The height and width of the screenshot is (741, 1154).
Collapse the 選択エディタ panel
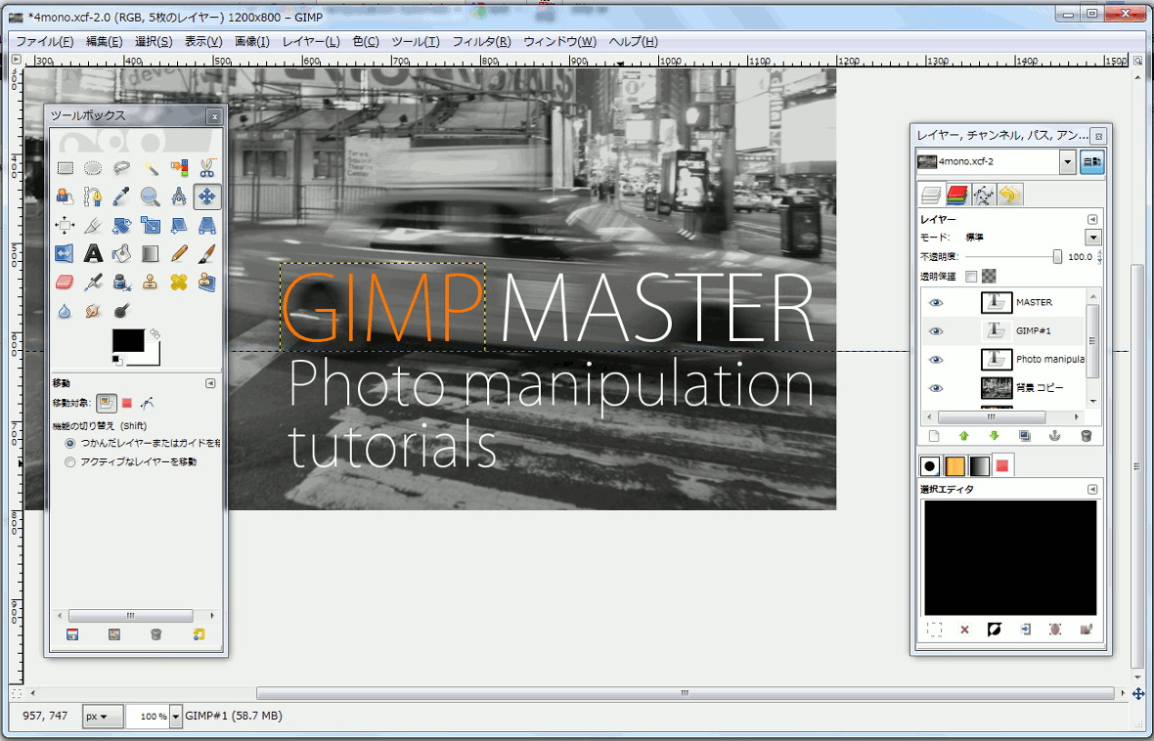pyautogui.click(x=1092, y=488)
